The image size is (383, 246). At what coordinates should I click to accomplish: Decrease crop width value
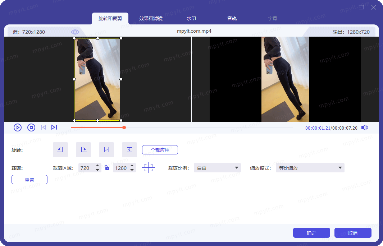pyautogui.click(x=97, y=170)
